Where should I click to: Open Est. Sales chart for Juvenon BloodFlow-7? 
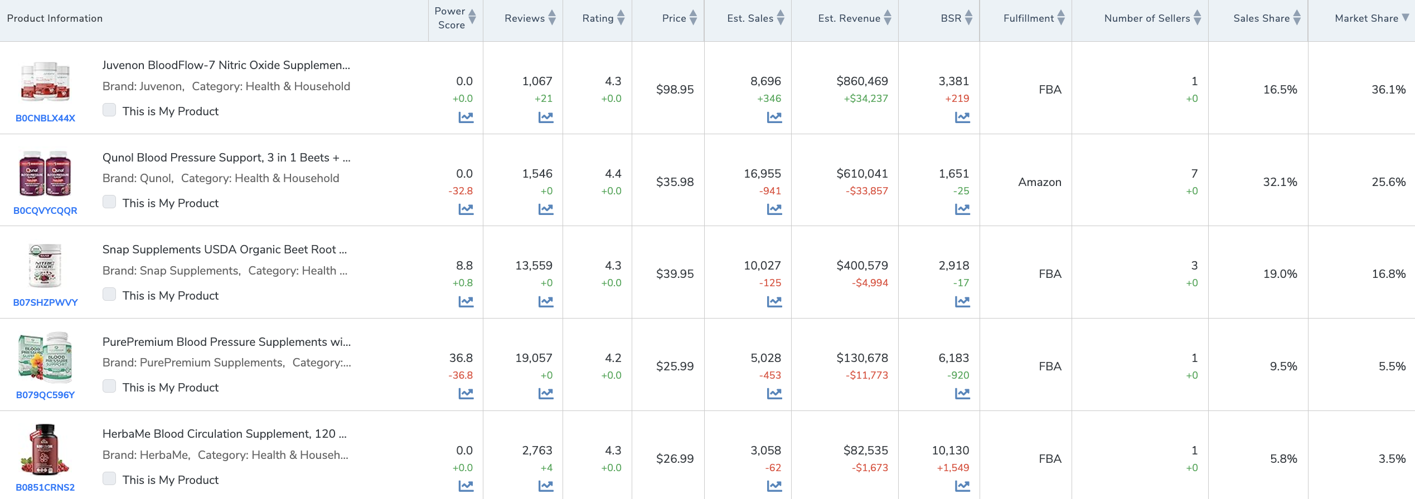[774, 118]
